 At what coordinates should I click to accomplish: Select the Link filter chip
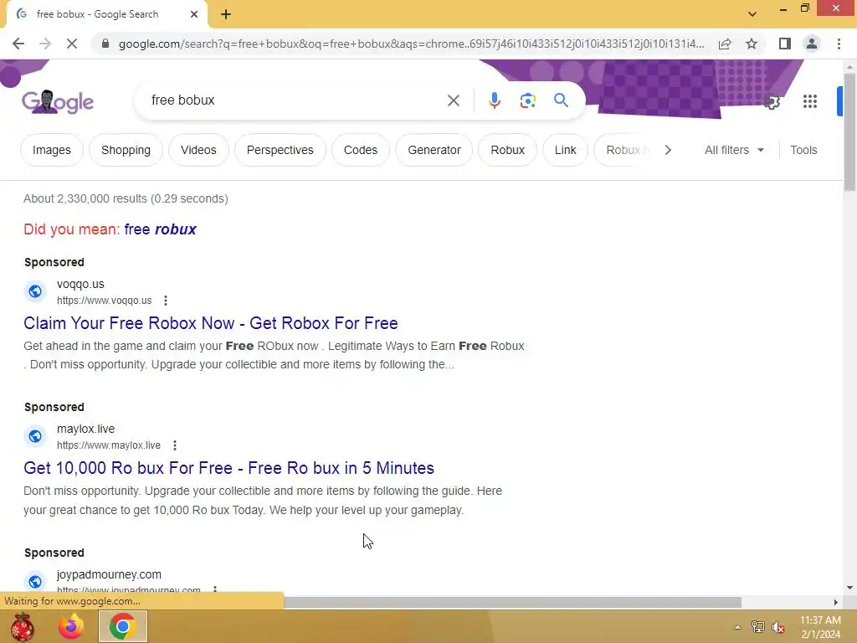(565, 150)
